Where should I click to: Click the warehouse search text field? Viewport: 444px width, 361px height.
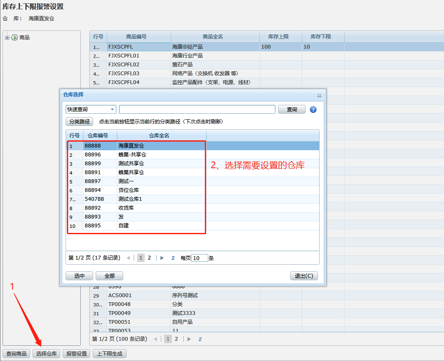pyautogui.click(x=197, y=109)
